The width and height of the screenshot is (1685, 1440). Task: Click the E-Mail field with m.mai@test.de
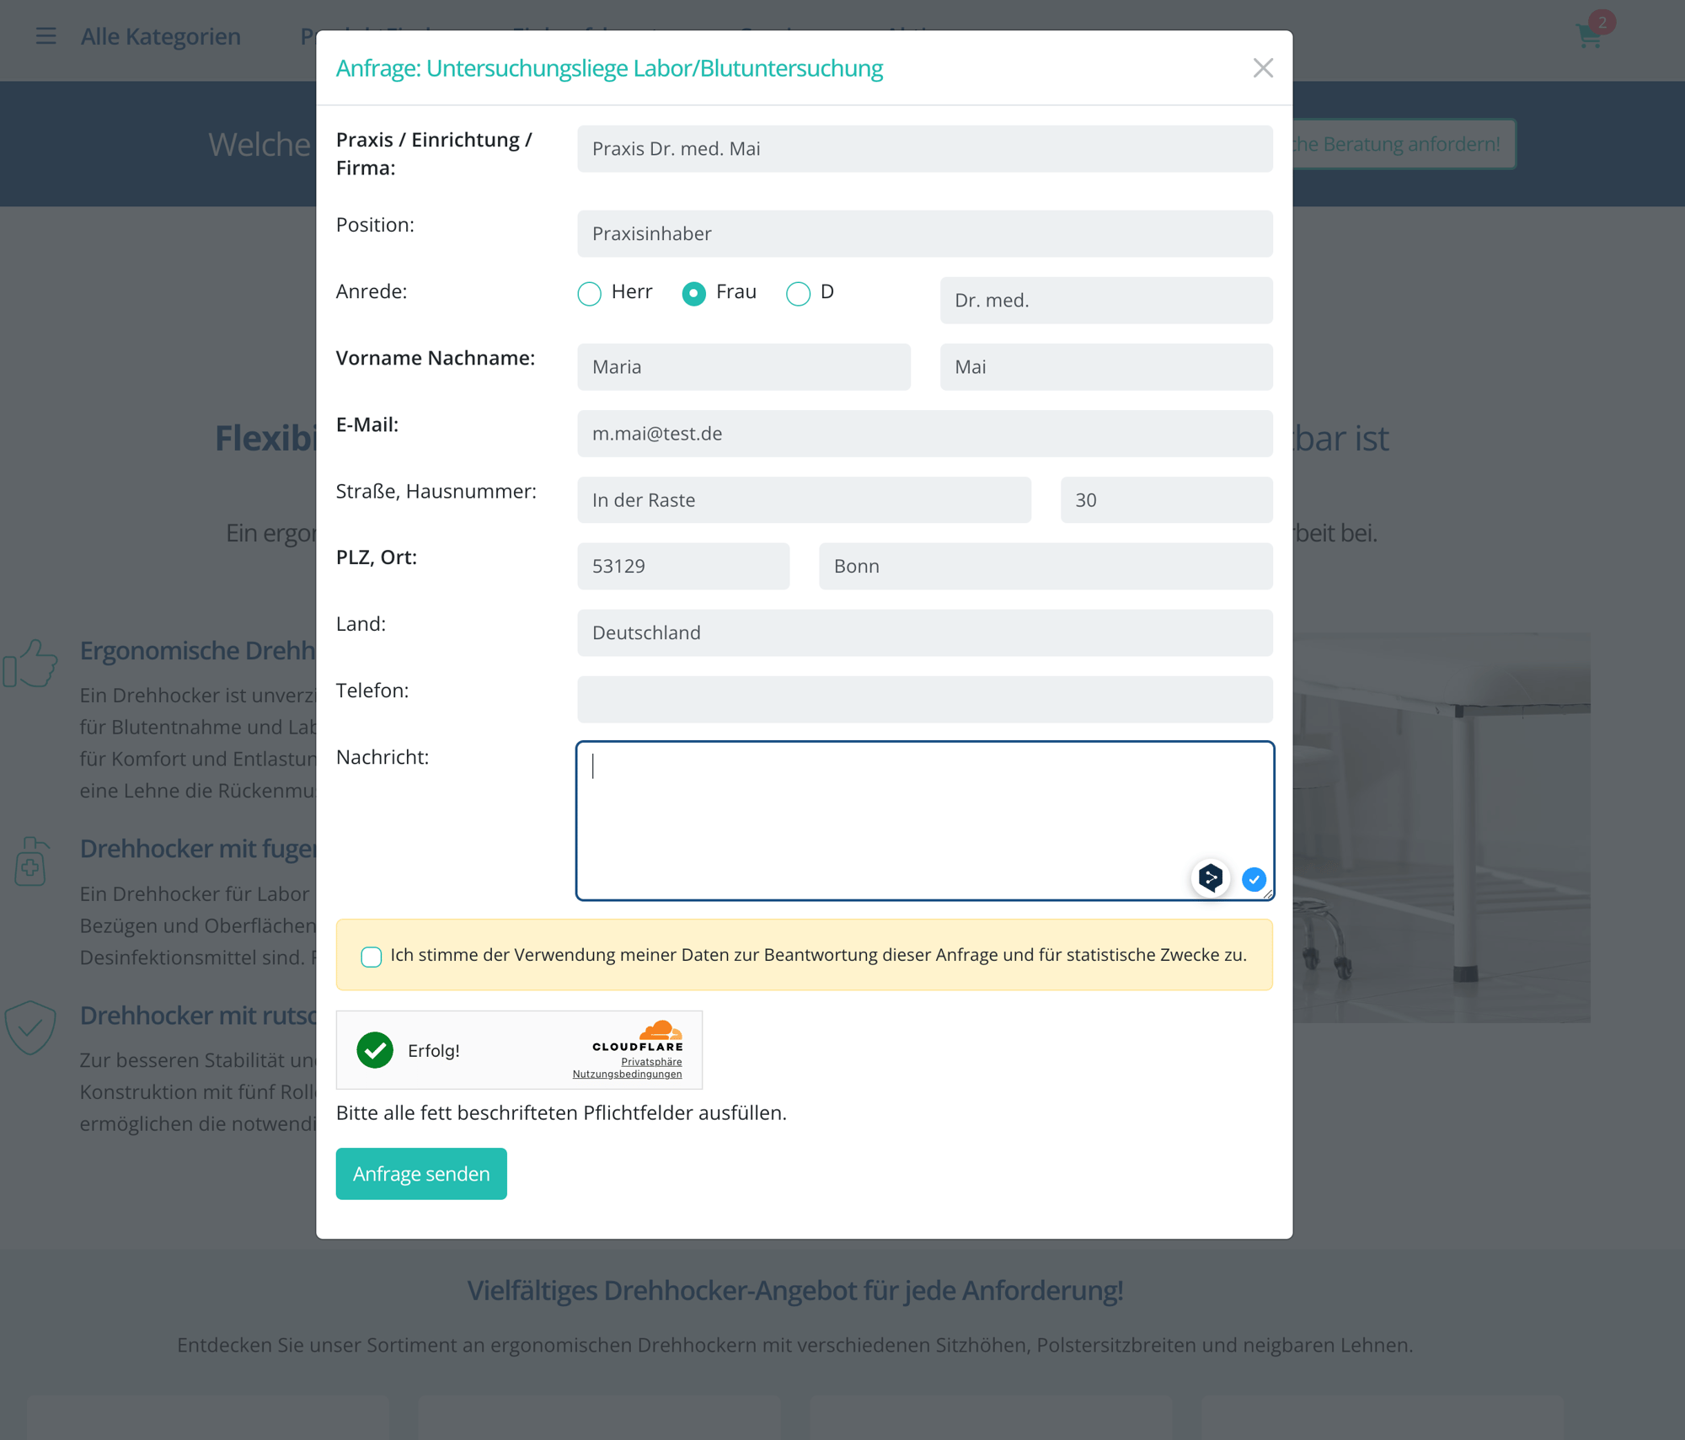924,434
